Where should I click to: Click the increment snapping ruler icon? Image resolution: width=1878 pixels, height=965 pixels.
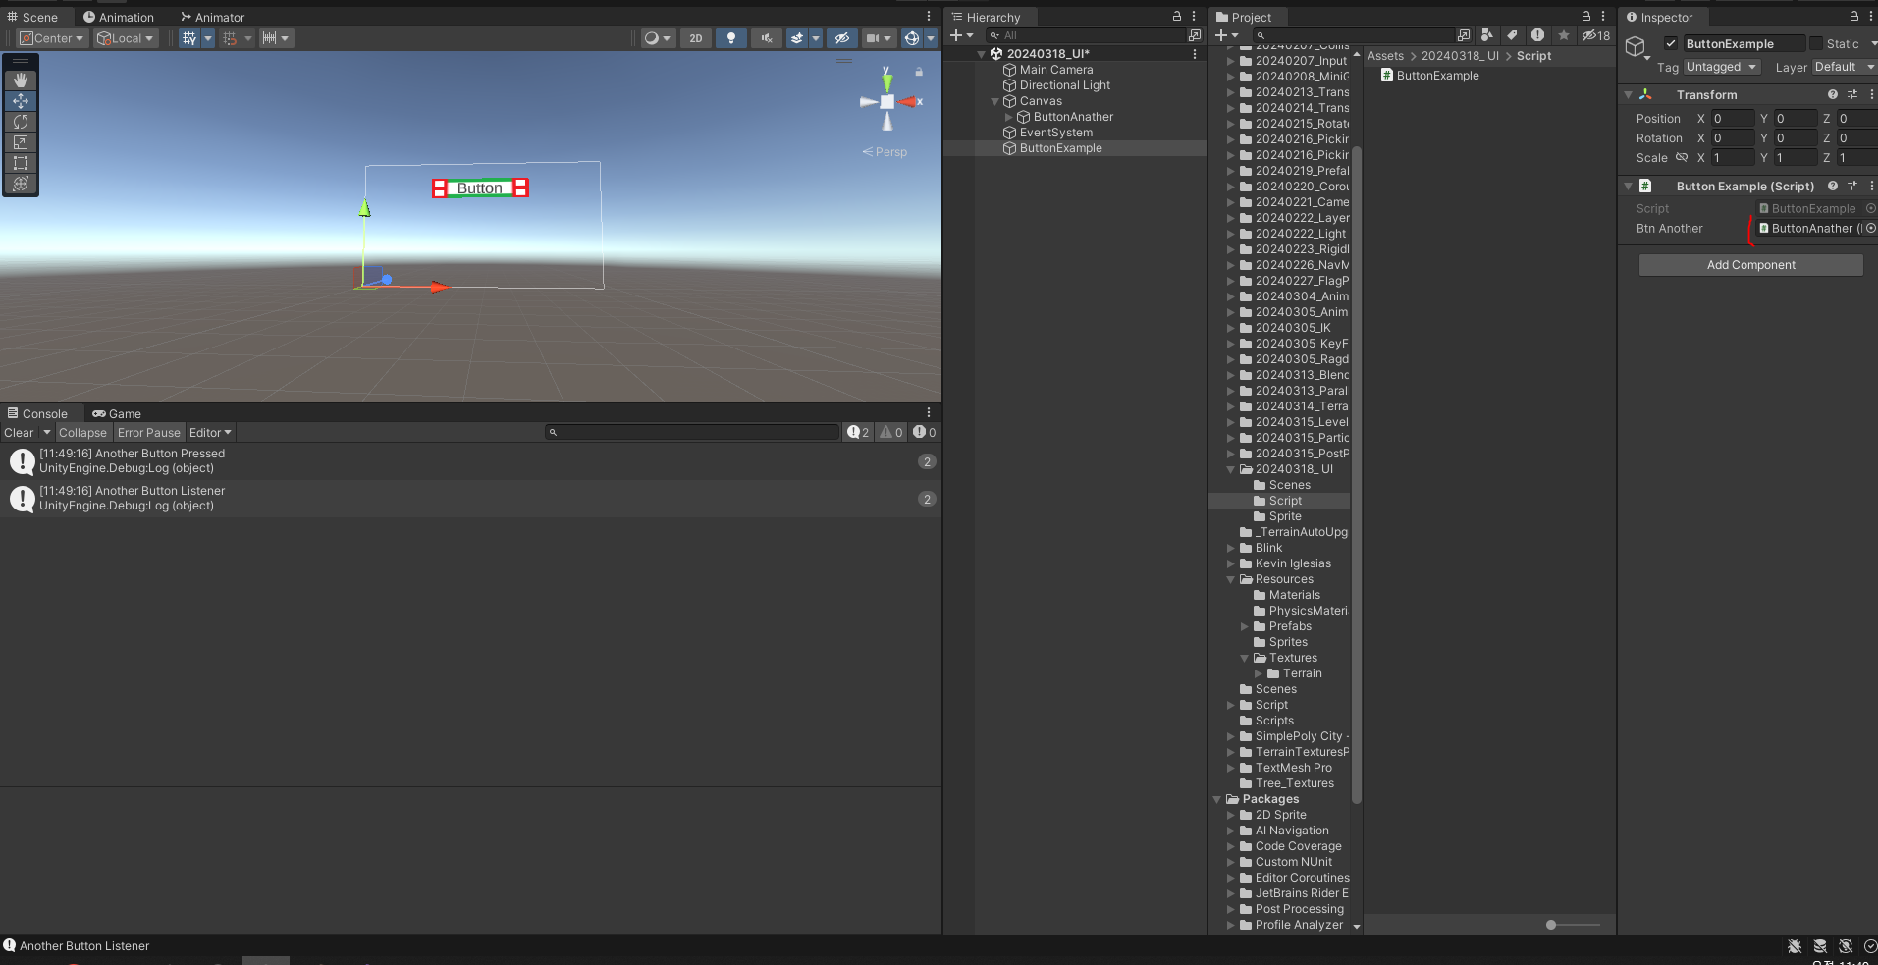pos(269,38)
